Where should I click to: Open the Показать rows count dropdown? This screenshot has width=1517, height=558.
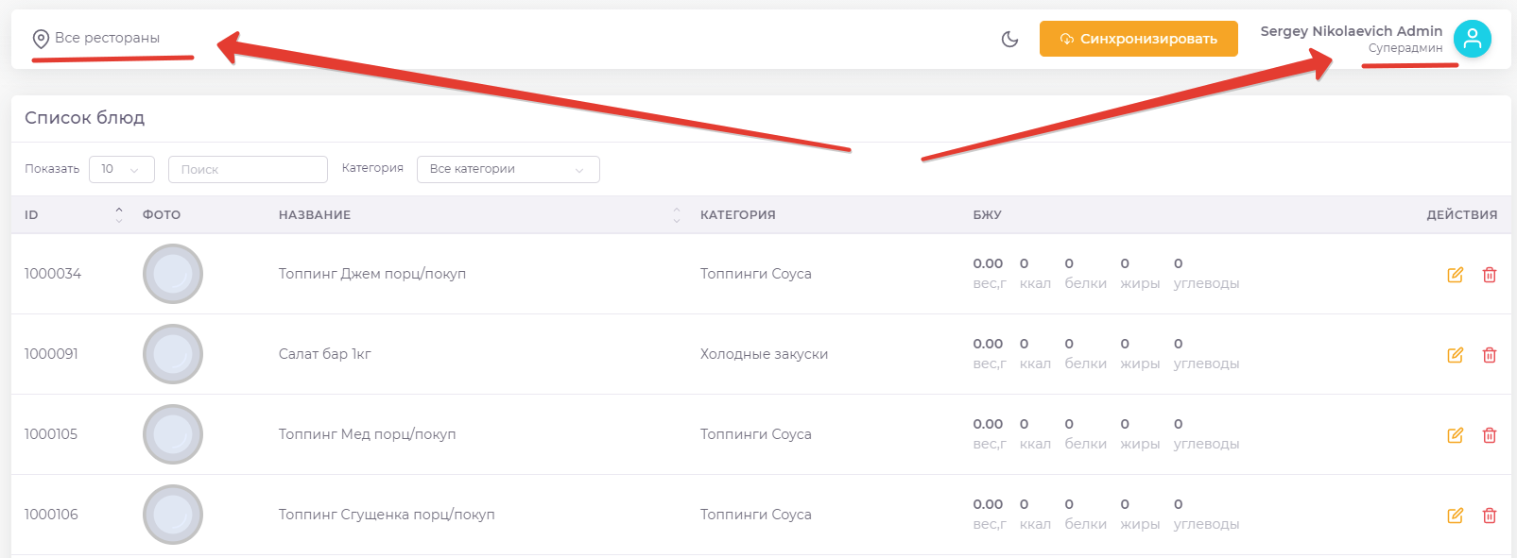(121, 169)
